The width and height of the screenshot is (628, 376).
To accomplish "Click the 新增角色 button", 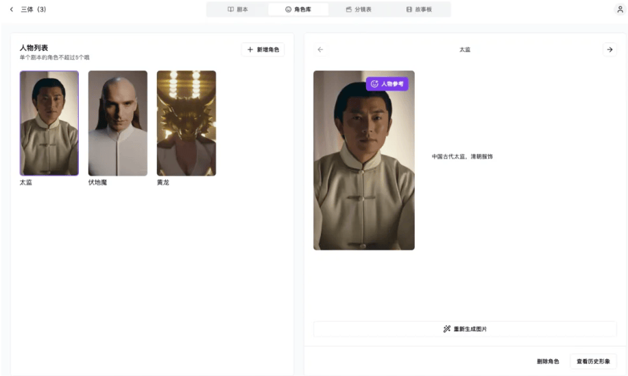I will pos(263,49).
